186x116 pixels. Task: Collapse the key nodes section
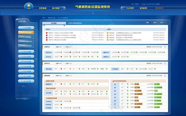pos(165,47)
